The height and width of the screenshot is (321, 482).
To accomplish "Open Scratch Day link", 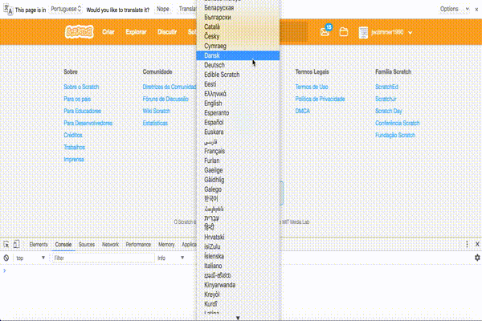I will [389, 111].
